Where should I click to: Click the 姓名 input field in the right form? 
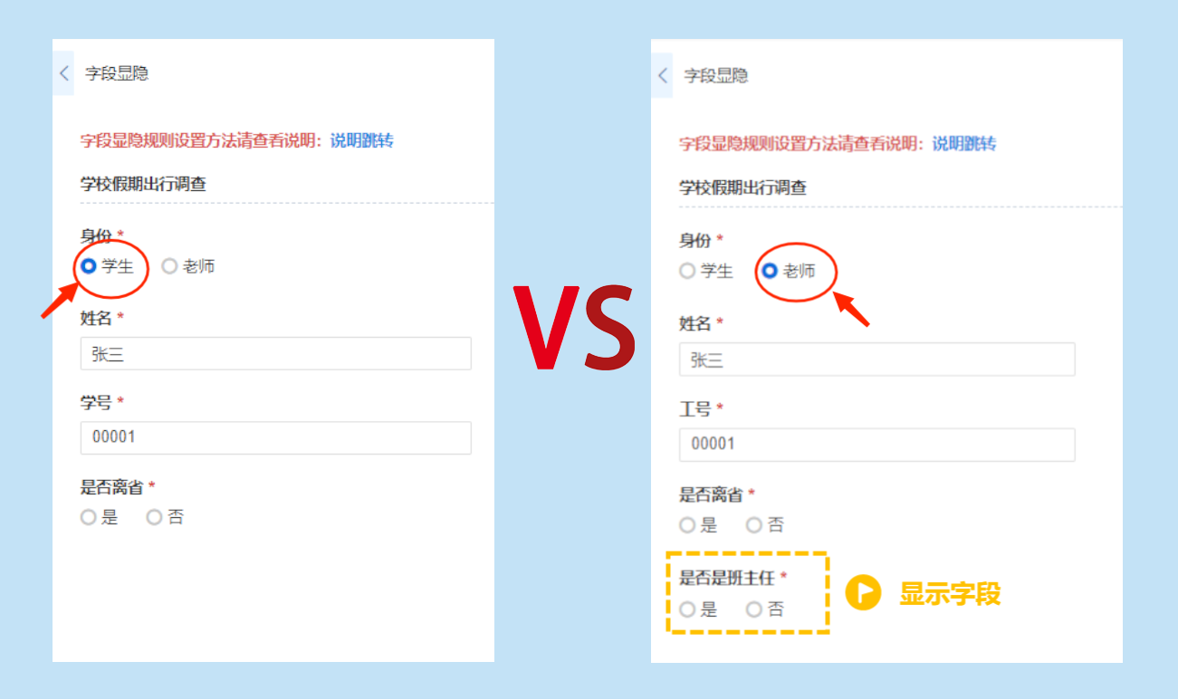tap(877, 360)
